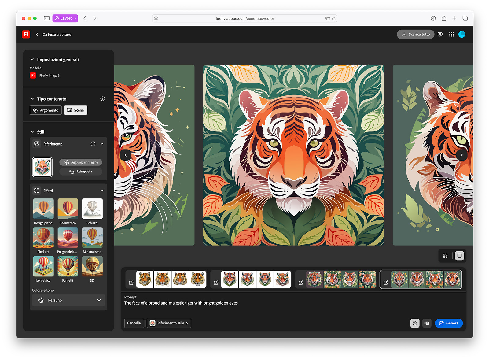The height and width of the screenshot is (359, 489).
Task: Open the Tipo contenuto info icon
Action: [102, 99]
